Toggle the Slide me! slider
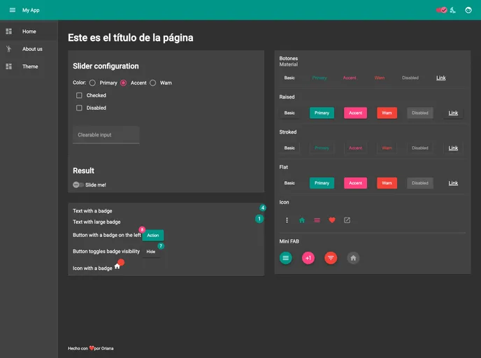This screenshot has height=358, width=481. click(x=78, y=185)
